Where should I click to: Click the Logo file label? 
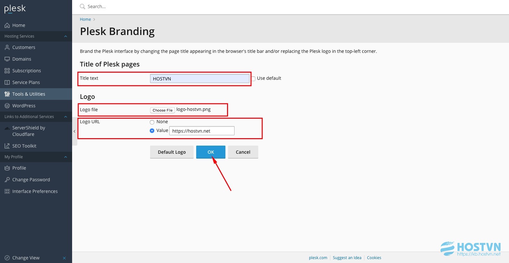[x=89, y=110]
